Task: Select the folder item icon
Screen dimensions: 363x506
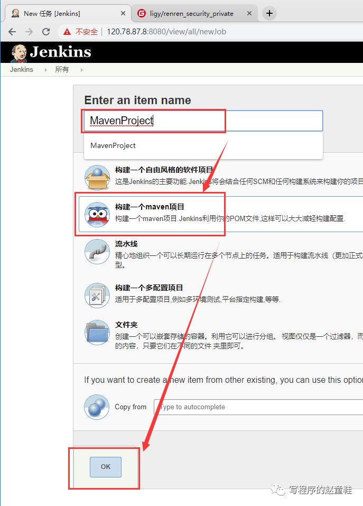Action: click(x=97, y=333)
